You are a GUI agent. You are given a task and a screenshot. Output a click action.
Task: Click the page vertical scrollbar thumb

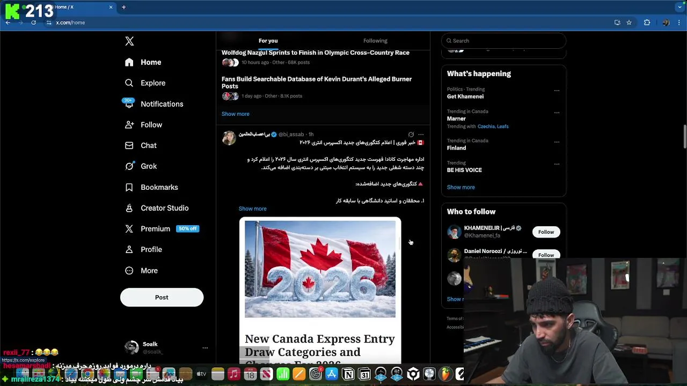(x=684, y=137)
